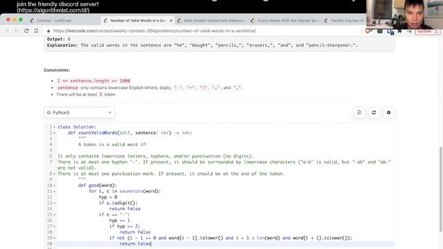Click 'There will be at least 1 token' text

[86, 94]
